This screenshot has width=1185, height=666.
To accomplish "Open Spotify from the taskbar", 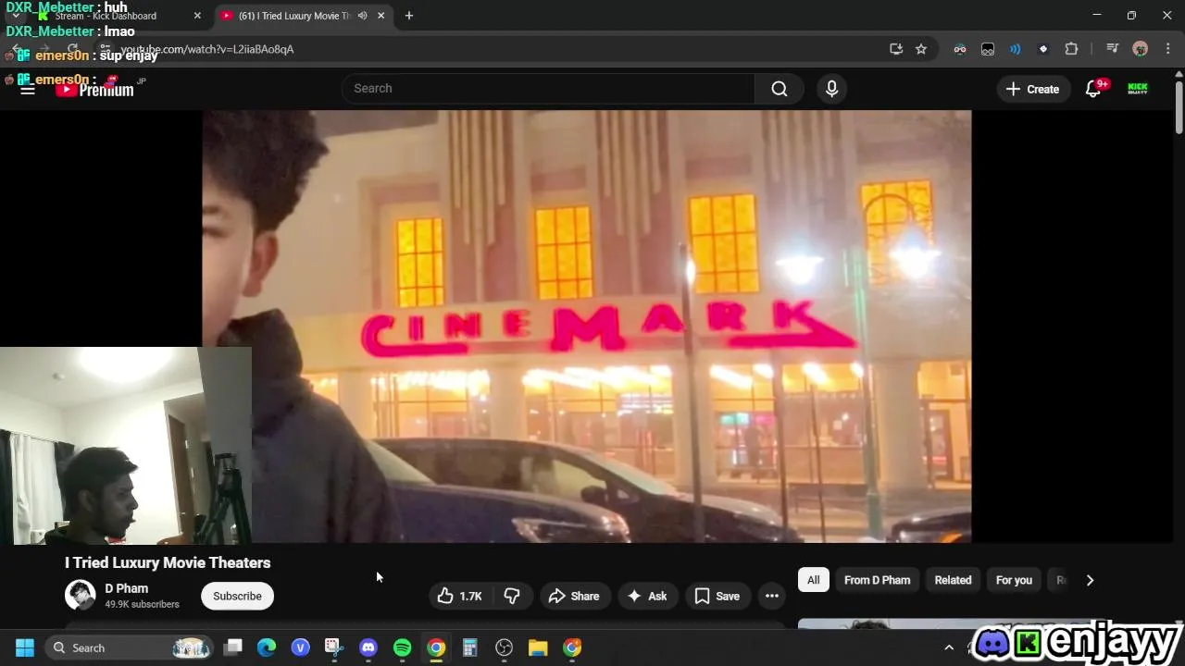I will (403, 647).
